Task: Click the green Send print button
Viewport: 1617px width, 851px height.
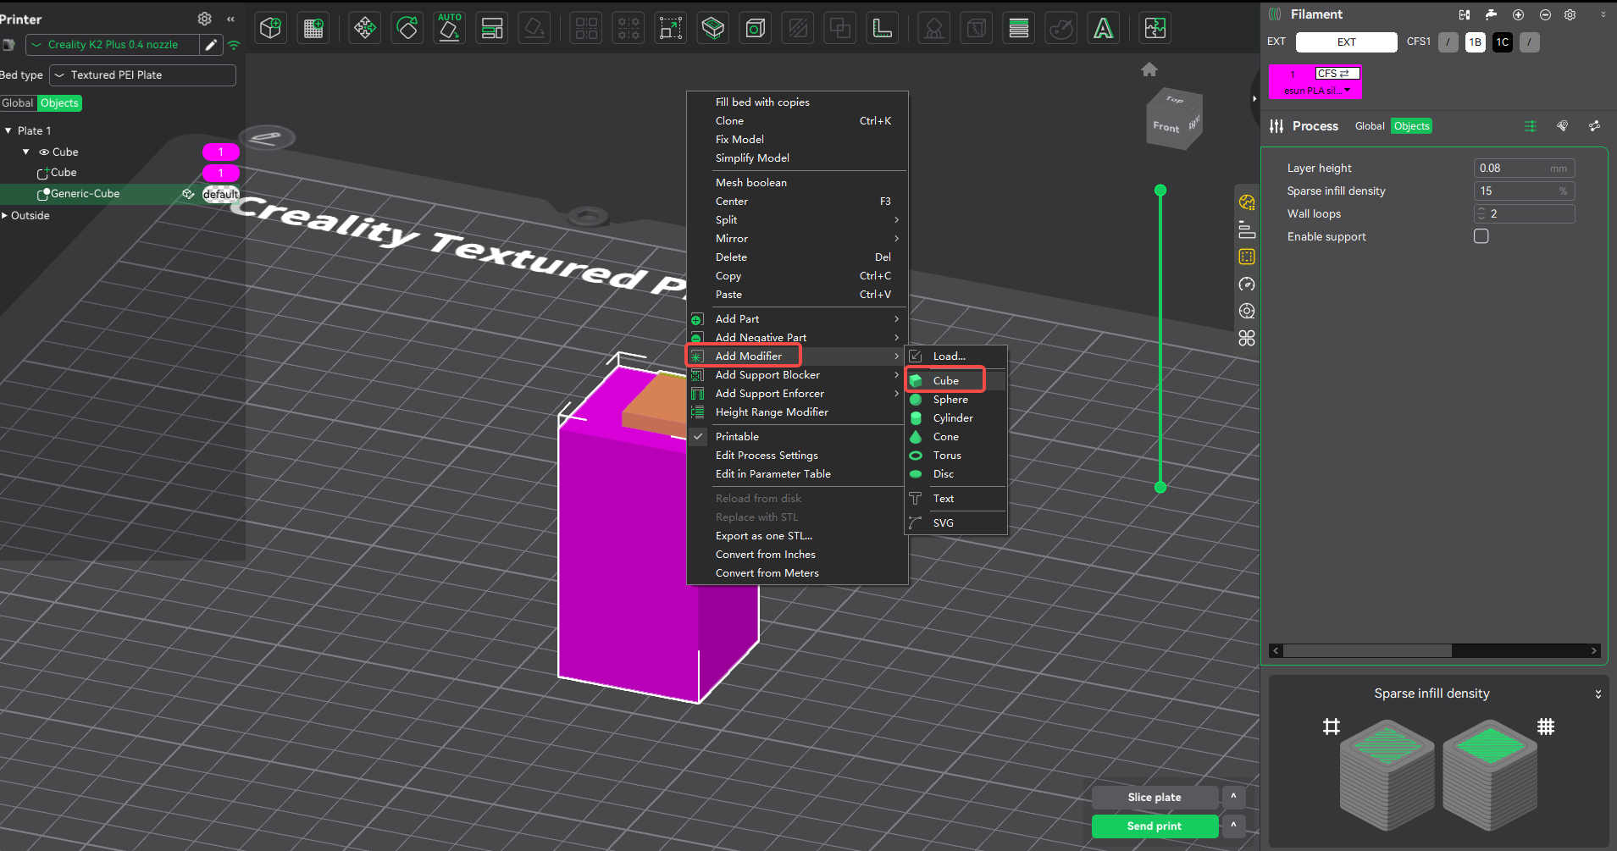Action: coord(1154,826)
